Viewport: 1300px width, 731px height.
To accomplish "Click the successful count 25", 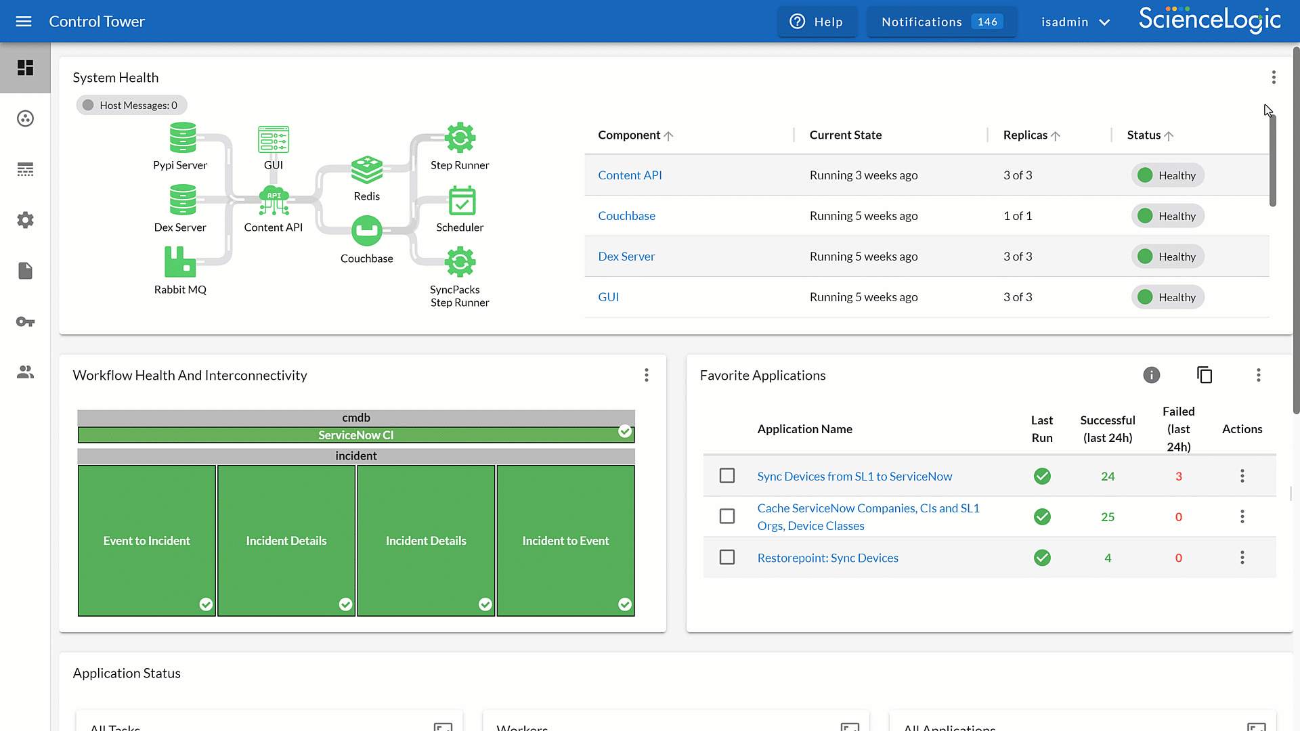I will click(x=1108, y=517).
